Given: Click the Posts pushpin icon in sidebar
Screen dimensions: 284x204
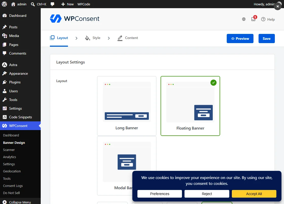Looking at the screenshot, I should click(5, 27).
